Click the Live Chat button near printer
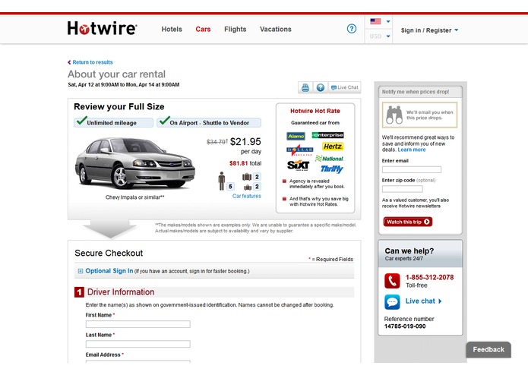This screenshot has width=528, height=375. pyautogui.click(x=344, y=87)
